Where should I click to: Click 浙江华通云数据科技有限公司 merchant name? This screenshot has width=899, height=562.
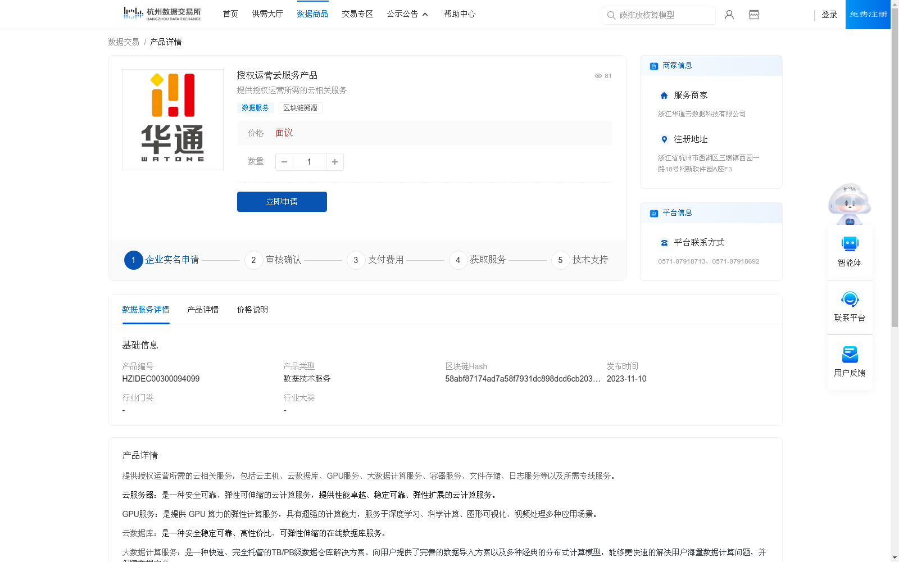point(702,114)
